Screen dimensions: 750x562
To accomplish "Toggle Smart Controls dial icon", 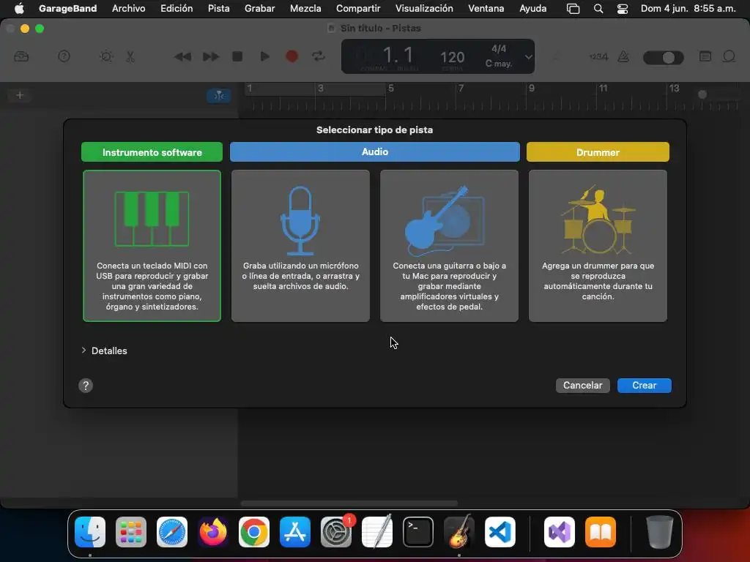I will tap(106, 56).
